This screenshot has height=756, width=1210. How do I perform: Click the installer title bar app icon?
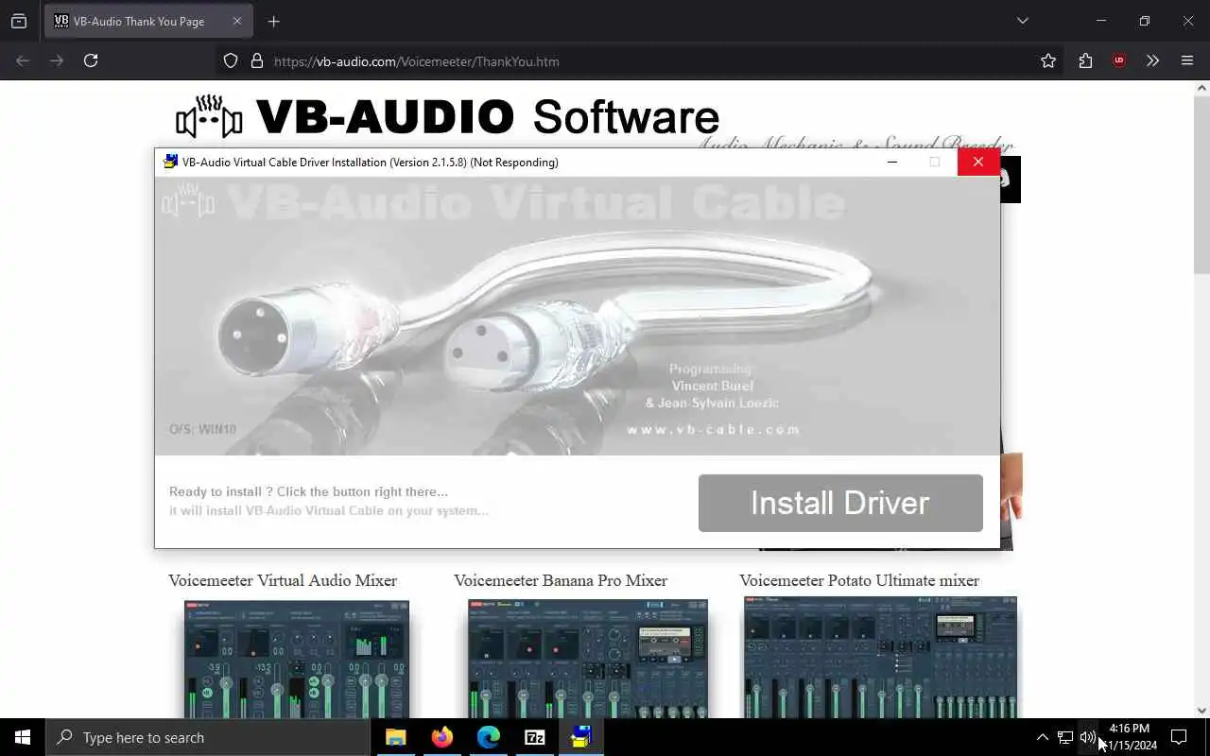(x=170, y=162)
